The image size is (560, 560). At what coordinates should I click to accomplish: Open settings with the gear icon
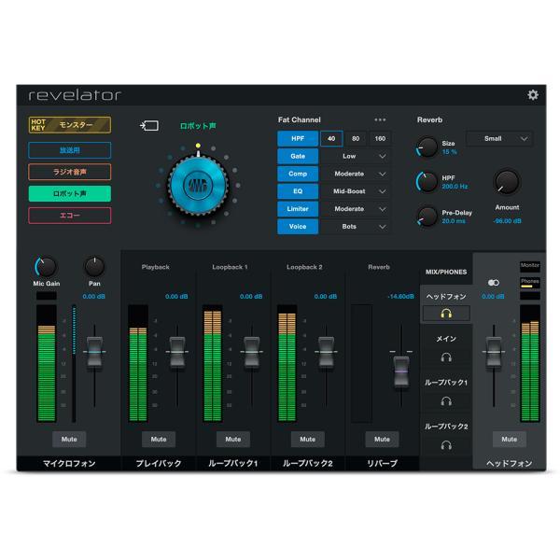[x=533, y=95]
